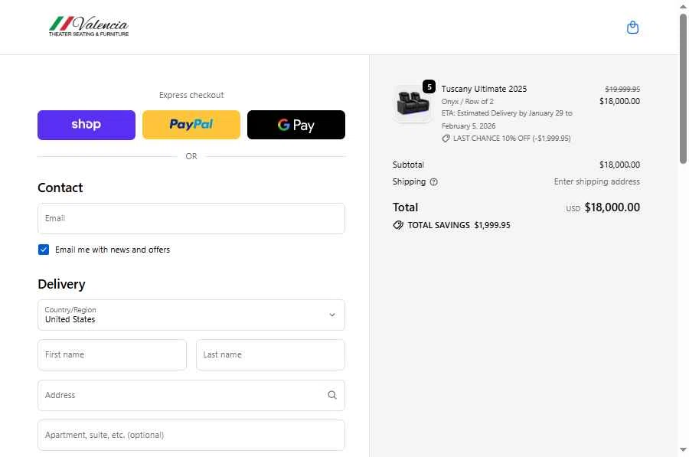Focus the First name field
The width and height of the screenshot is (689, 457).
click(x=112, y=354)
